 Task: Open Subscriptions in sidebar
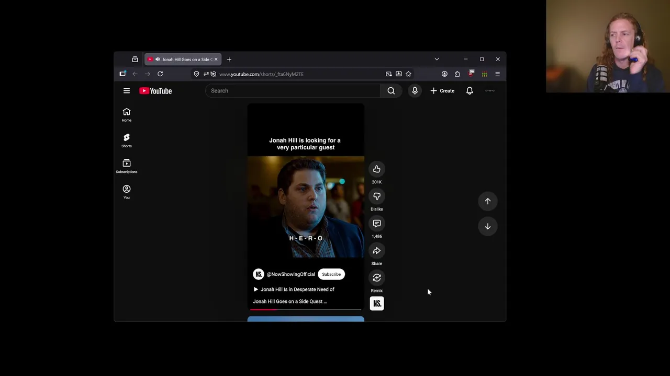coord(126,166)
